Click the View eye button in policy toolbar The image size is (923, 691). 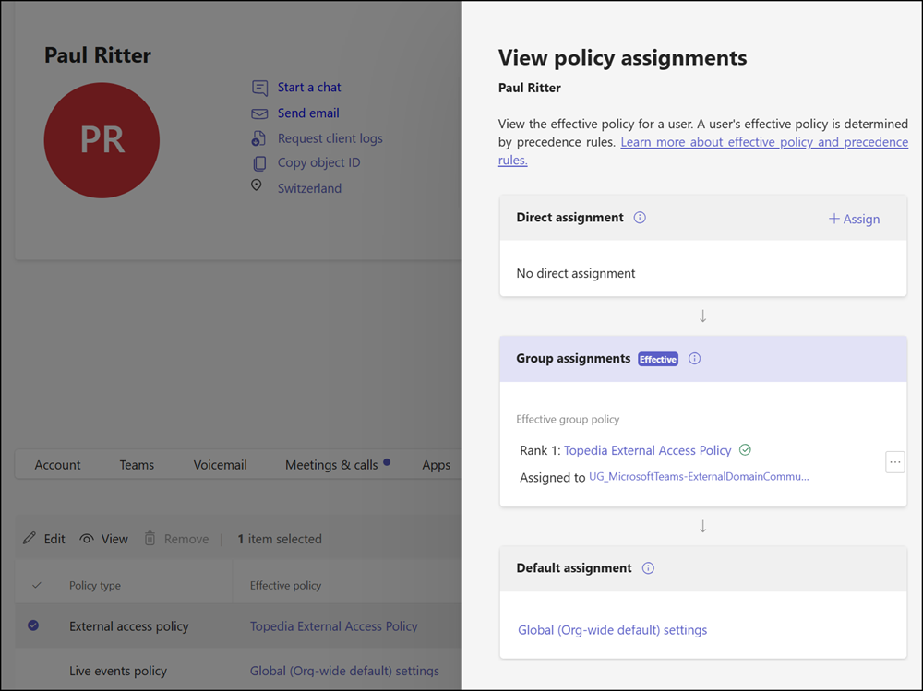[x=103, y=539]
